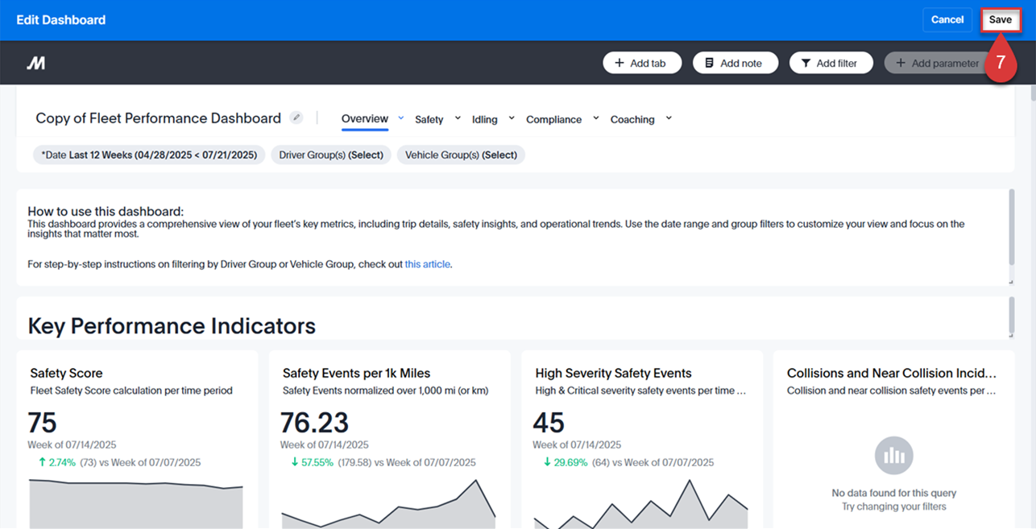The height and width of the screenshot is (529, 1036).
Task: Click the bar-chart no-data icon in Collisions card
Action: tap(893, 455)
